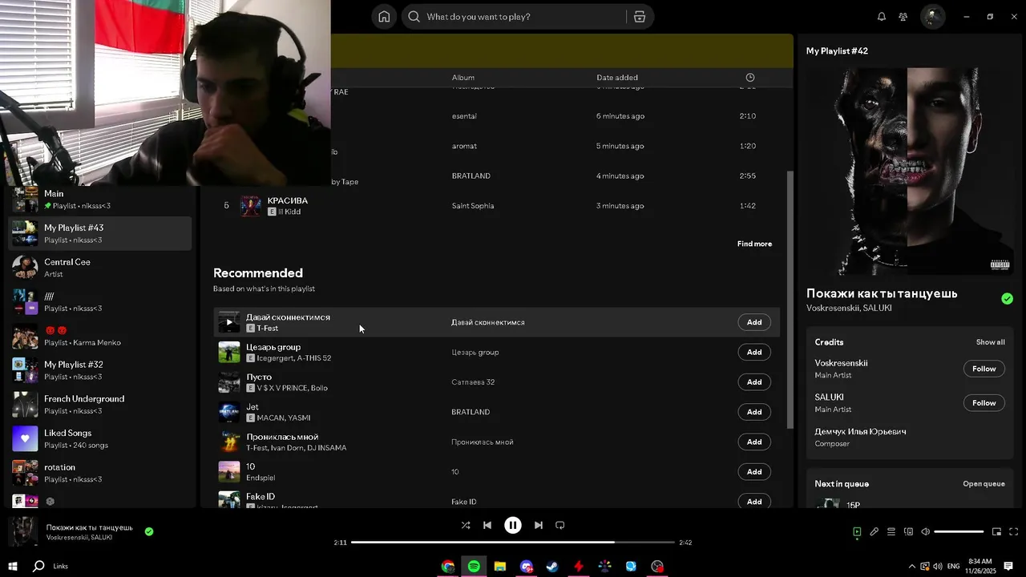Viewport: 1026px width, 577px height.
Task: Open //// playlist in library
Action: 100,302
